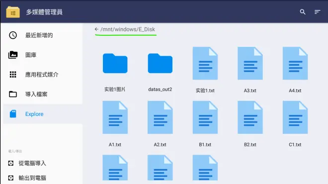The width and height of the screenshot is (328, 184).
Task: Open the C1.txt file icon
Action: pyautogui.click(x=295, y=117)
